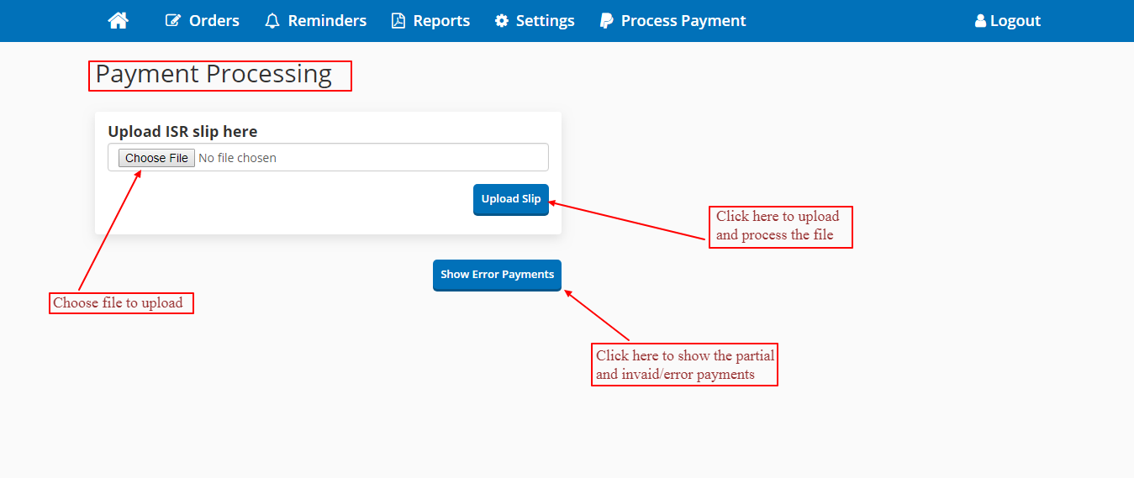The image size is (1134, 478).
Task: Select Process Payment in the navbar
Action: coord(683,21)
